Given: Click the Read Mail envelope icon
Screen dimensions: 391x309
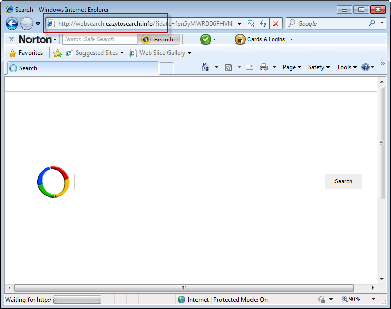Looking at the screenshot, I should click(249, 67).
